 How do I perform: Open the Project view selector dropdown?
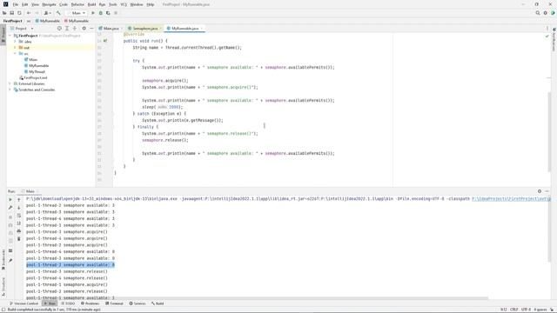pos(22,28)
